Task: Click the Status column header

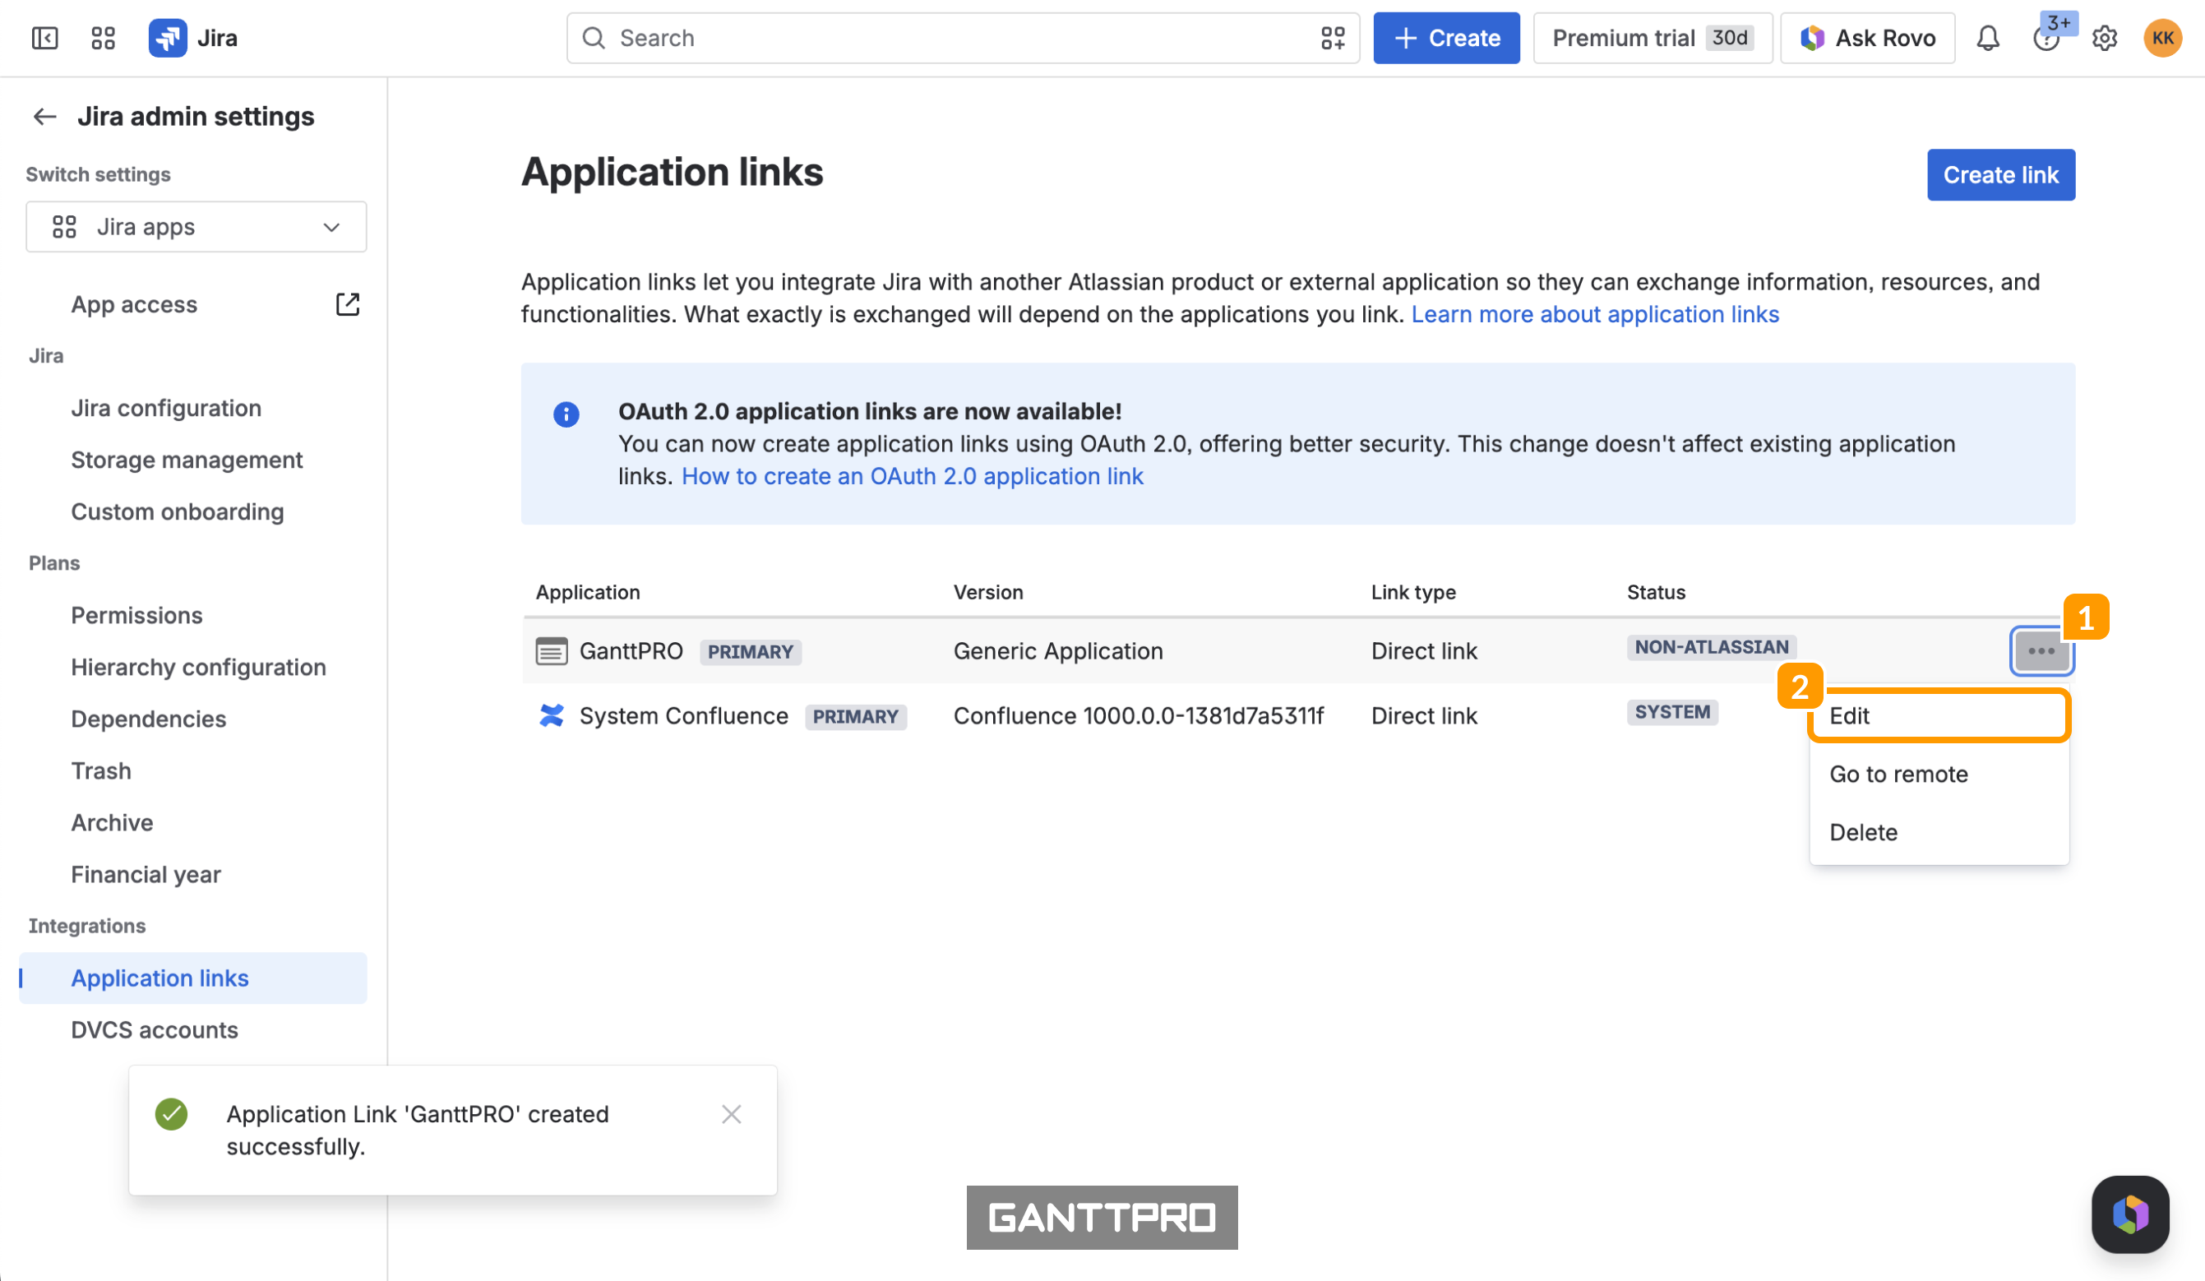Action: [1656, 592]
